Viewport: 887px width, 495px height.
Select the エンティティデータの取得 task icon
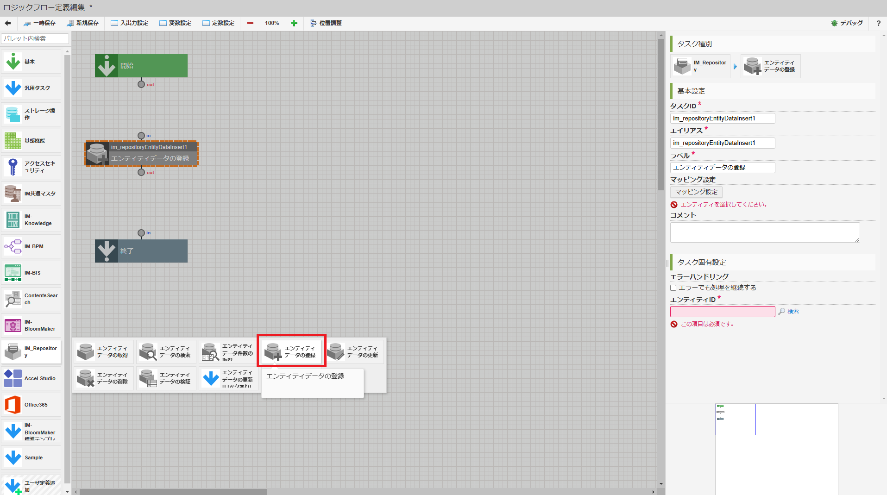pos(103,351)
